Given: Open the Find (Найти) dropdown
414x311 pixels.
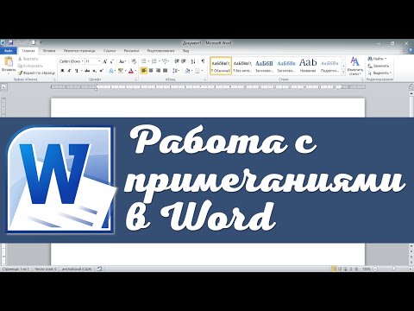Looking at the screenshot, I should point(377,59).
